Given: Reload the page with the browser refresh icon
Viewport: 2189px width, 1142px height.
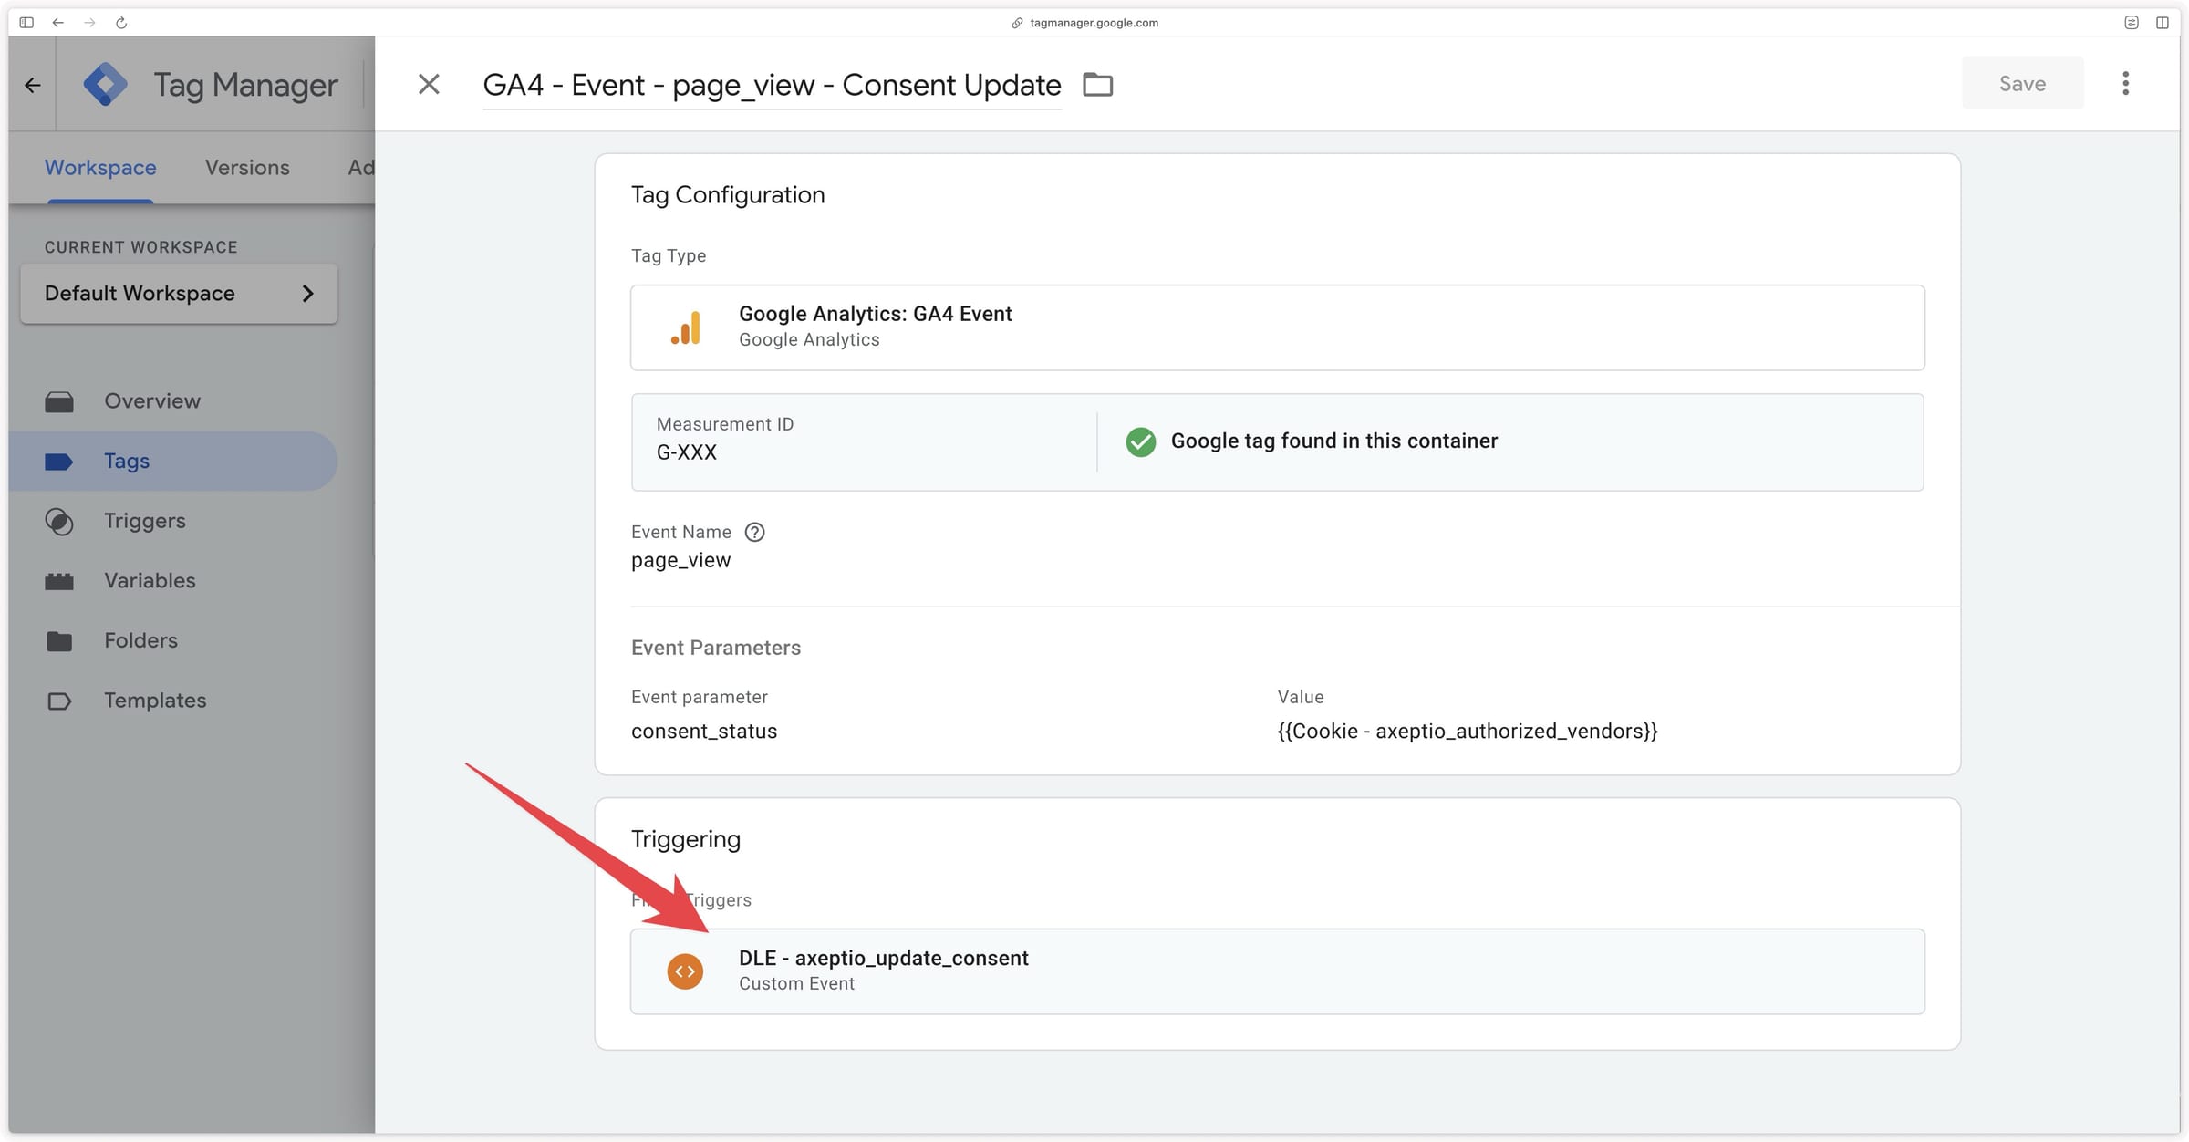Looking at the screenshot, I should [x=121, y=23].
